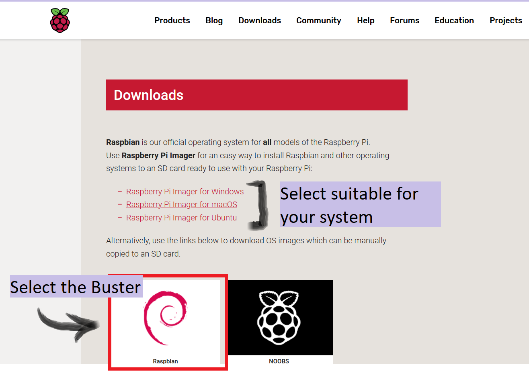
Task: Download Raspberry Pi Imager for macOS
Action: click(182, 204)
